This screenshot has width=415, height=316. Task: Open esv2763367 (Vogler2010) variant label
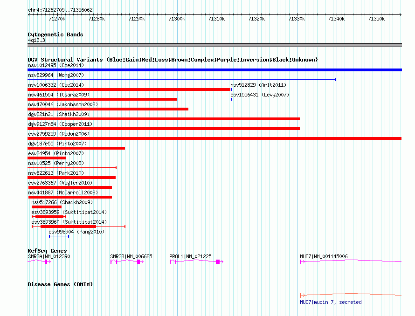click(x=60, y=183)
